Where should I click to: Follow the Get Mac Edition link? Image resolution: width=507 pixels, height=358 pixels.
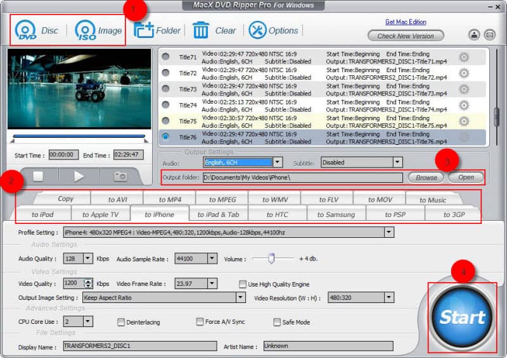coord(406,22)
